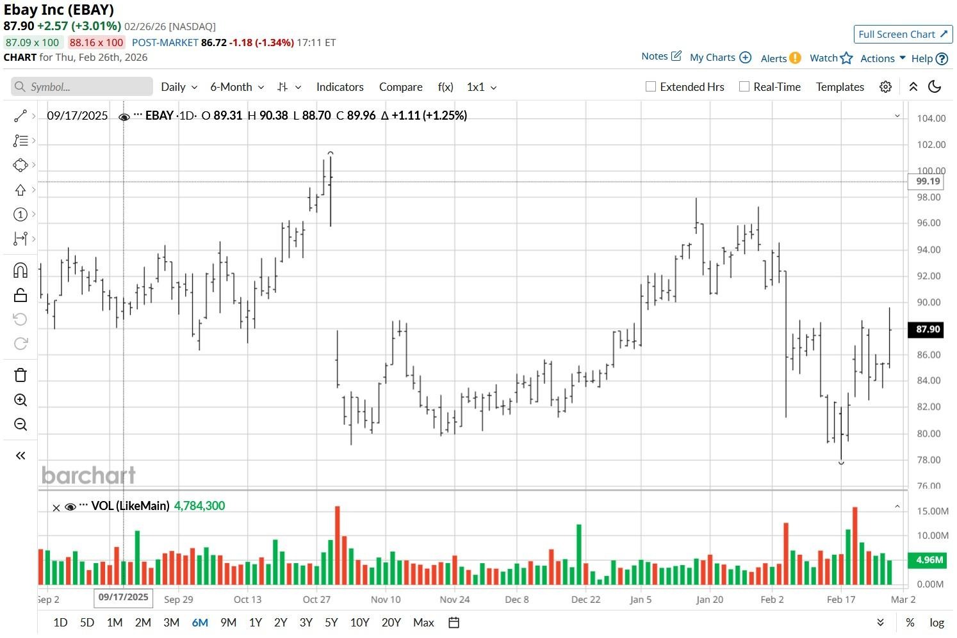Open the 6-Month period dropdown
Viewport: 957px width, 638px height.
coord(237,87)
